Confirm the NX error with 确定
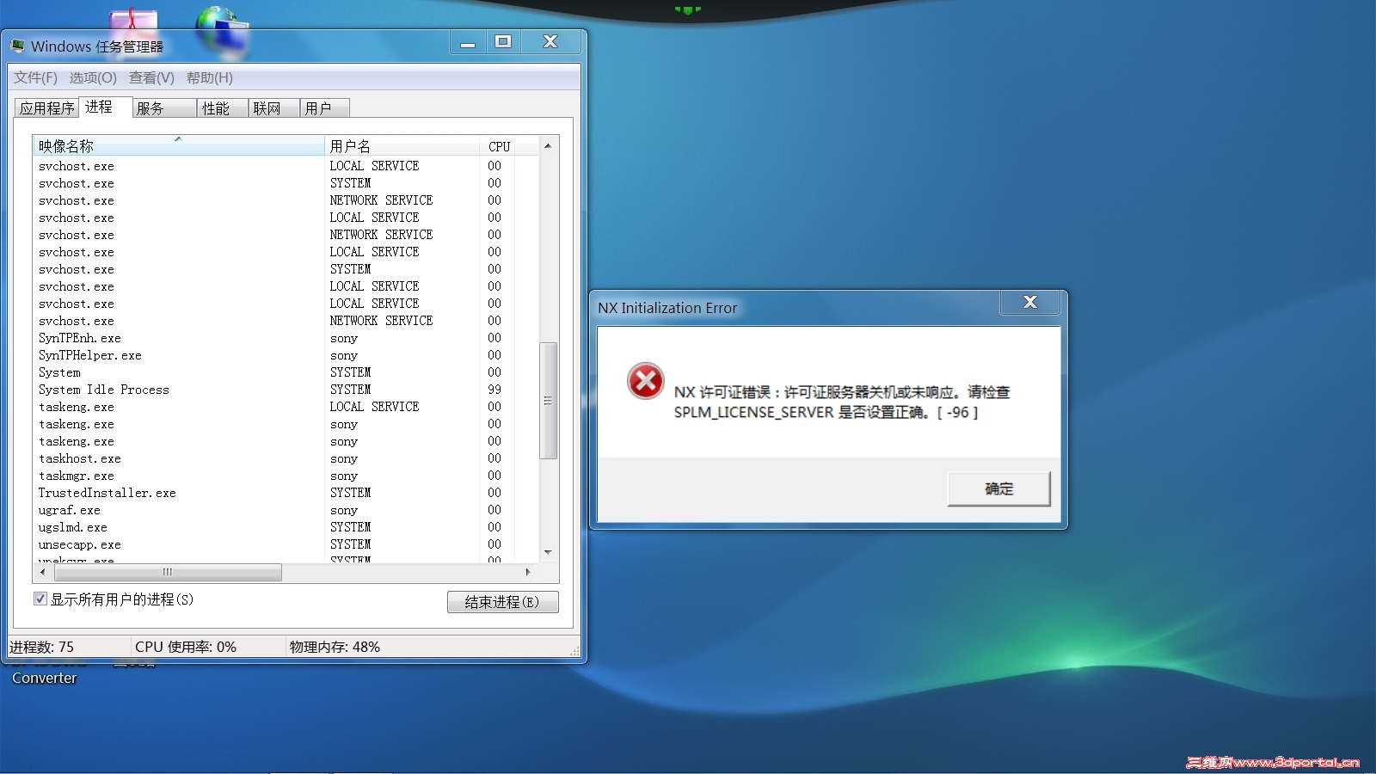Viewport: 1376px width, 774px height. coord(999,488)
